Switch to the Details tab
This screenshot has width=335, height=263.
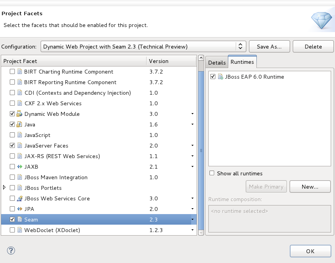217,63
